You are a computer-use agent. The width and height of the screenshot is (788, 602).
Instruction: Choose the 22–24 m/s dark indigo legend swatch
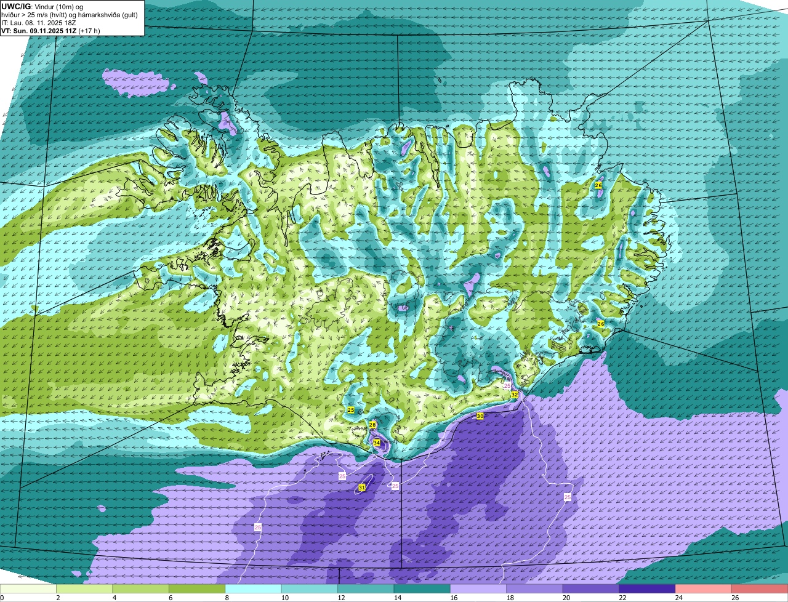coord(647,588)
